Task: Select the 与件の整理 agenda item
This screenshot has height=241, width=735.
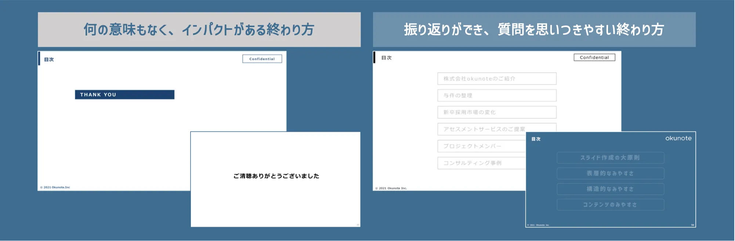Action: [x=496, y=96]
